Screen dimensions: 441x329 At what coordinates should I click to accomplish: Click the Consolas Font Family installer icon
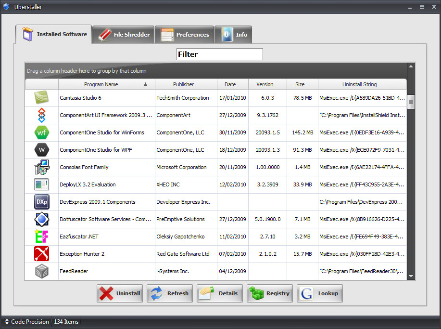pyautogui.click(x=42, y=167)
